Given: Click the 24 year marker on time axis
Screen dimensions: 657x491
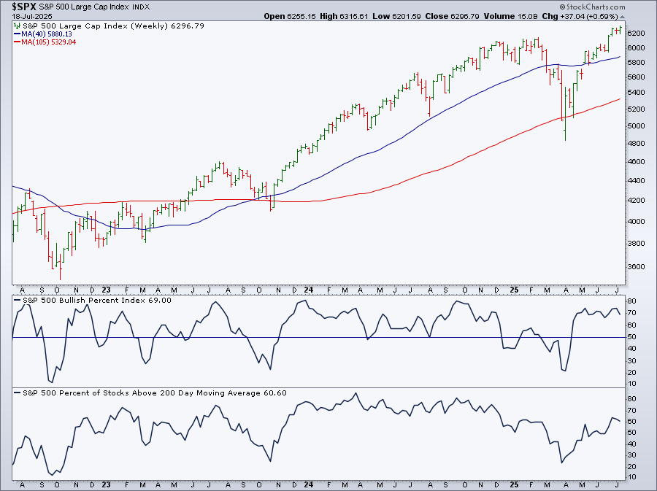Looking at the screenshot, I should point(308,485).
